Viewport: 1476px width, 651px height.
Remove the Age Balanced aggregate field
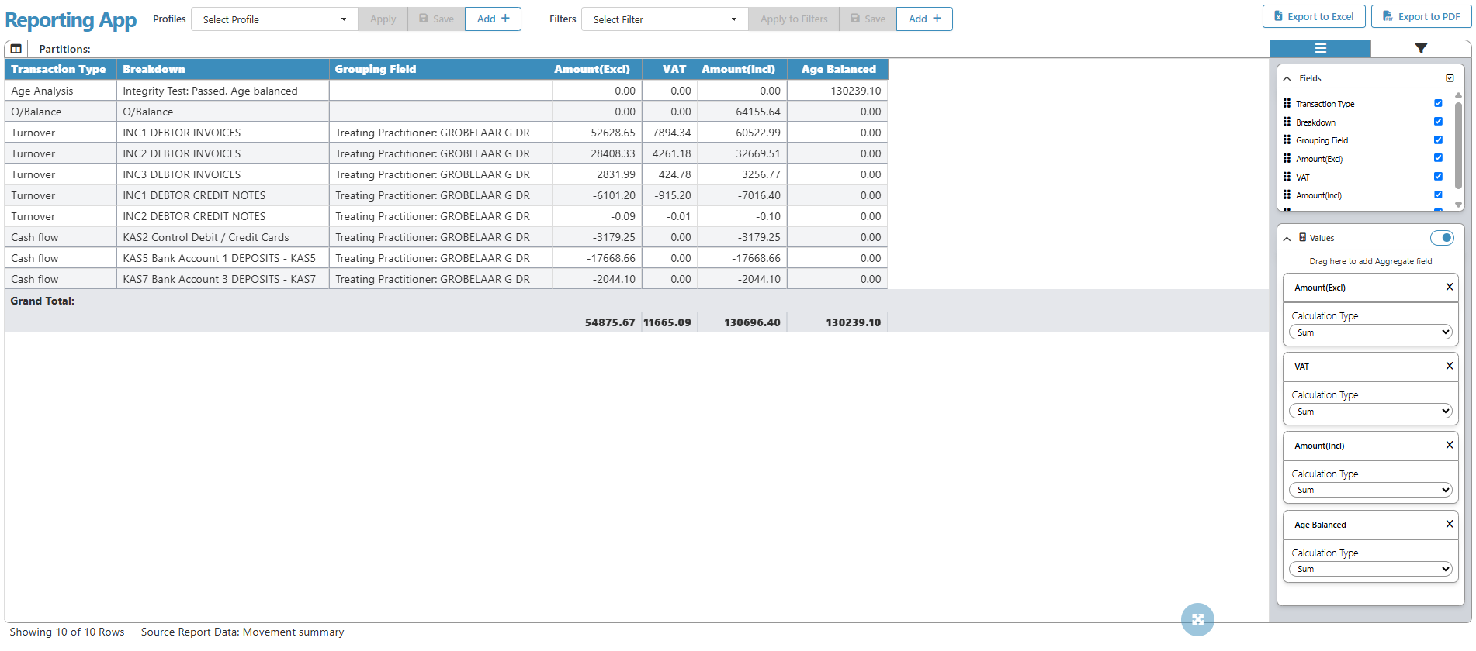click(1449, 524)
